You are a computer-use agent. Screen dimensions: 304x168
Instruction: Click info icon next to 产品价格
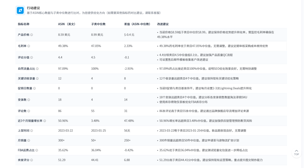32,35
